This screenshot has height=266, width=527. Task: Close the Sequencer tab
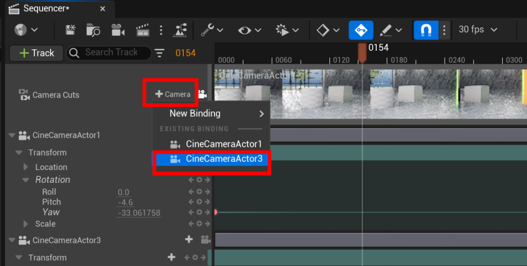[102, 9]
